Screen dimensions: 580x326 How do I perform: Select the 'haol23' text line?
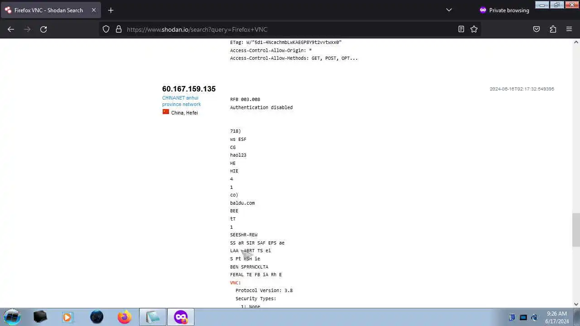tap(238, 155)
